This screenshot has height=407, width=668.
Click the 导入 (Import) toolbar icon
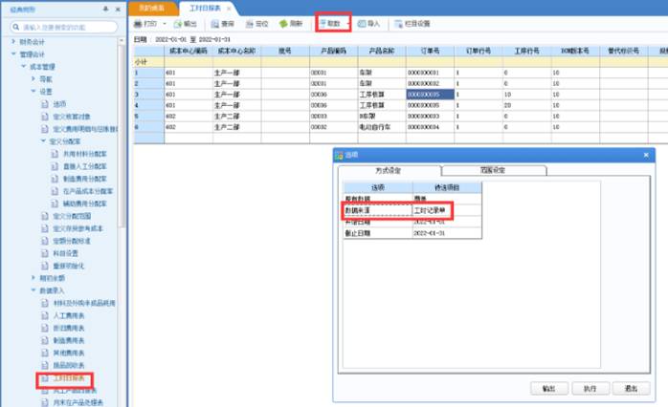click(x=368, y=22)
